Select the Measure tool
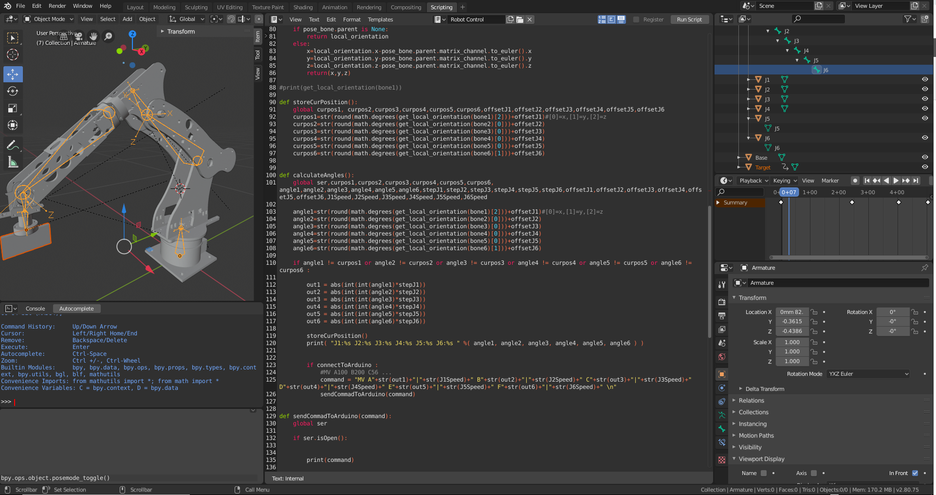The height and width of the screenshot is (495, 936). [x=13, y=163]
